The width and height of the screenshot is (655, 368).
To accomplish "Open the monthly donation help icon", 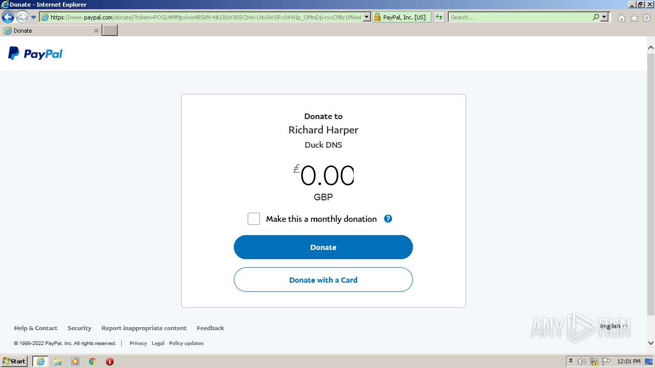I will click(x=388, y=219).
